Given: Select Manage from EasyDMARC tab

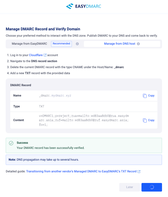Looking at the screenshot, I should (x=29, y=44).
